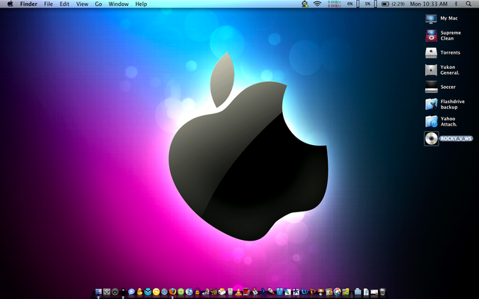The width and height of the screenshot is (479, 299).
Task: Open Spotlight search magnifier
Action: (x=469, y=4)
